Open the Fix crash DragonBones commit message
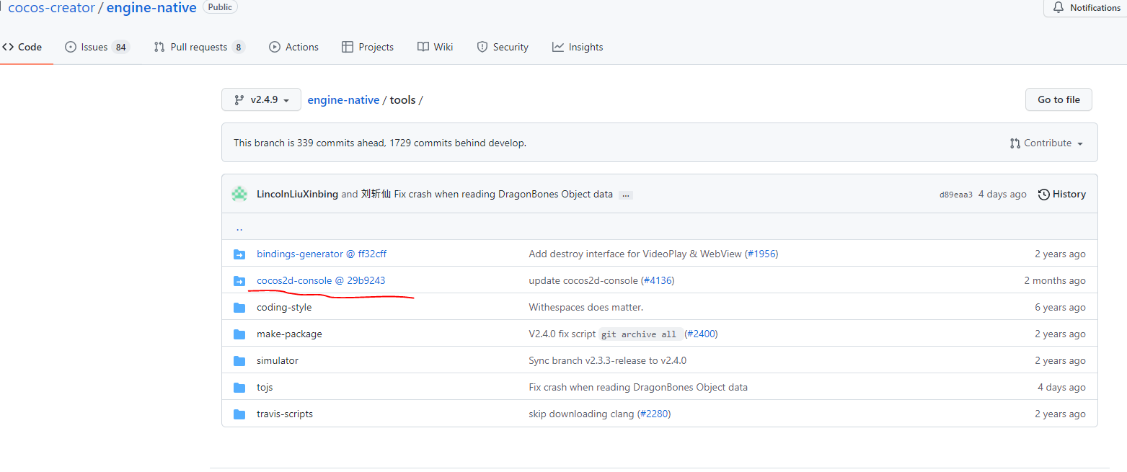 [x=503, y=194]
